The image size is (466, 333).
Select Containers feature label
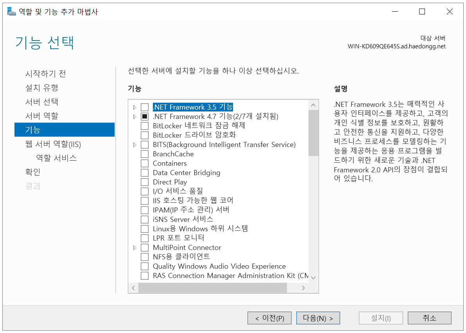[170, 163]
